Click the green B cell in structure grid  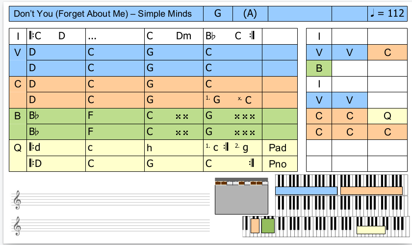tap(319, 68)
